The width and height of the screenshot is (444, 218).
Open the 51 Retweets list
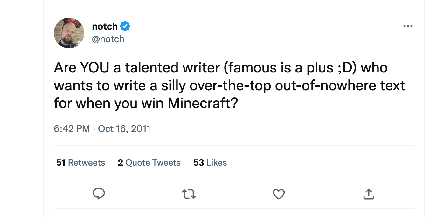[x=80, y=162]
